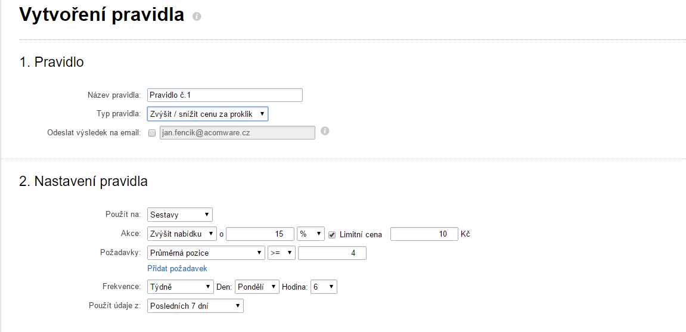This screenshot has width=686, height=332.
Task: Expand the Posledních 7 dní dropdown
Action: [x=195, y=306]
